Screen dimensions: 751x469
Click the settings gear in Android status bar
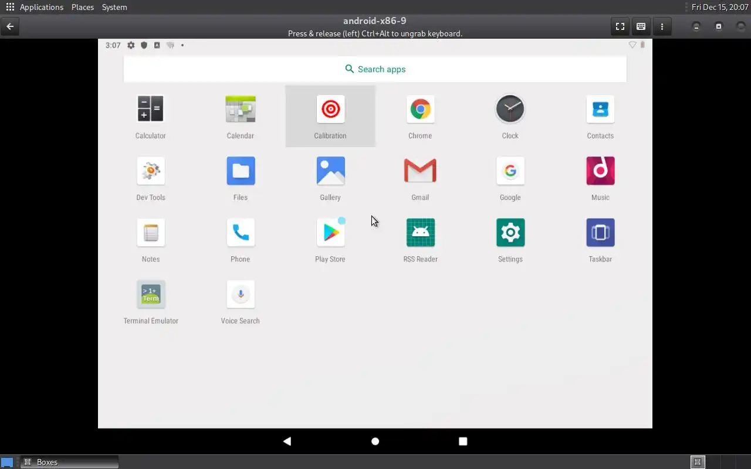click(131, 45)
